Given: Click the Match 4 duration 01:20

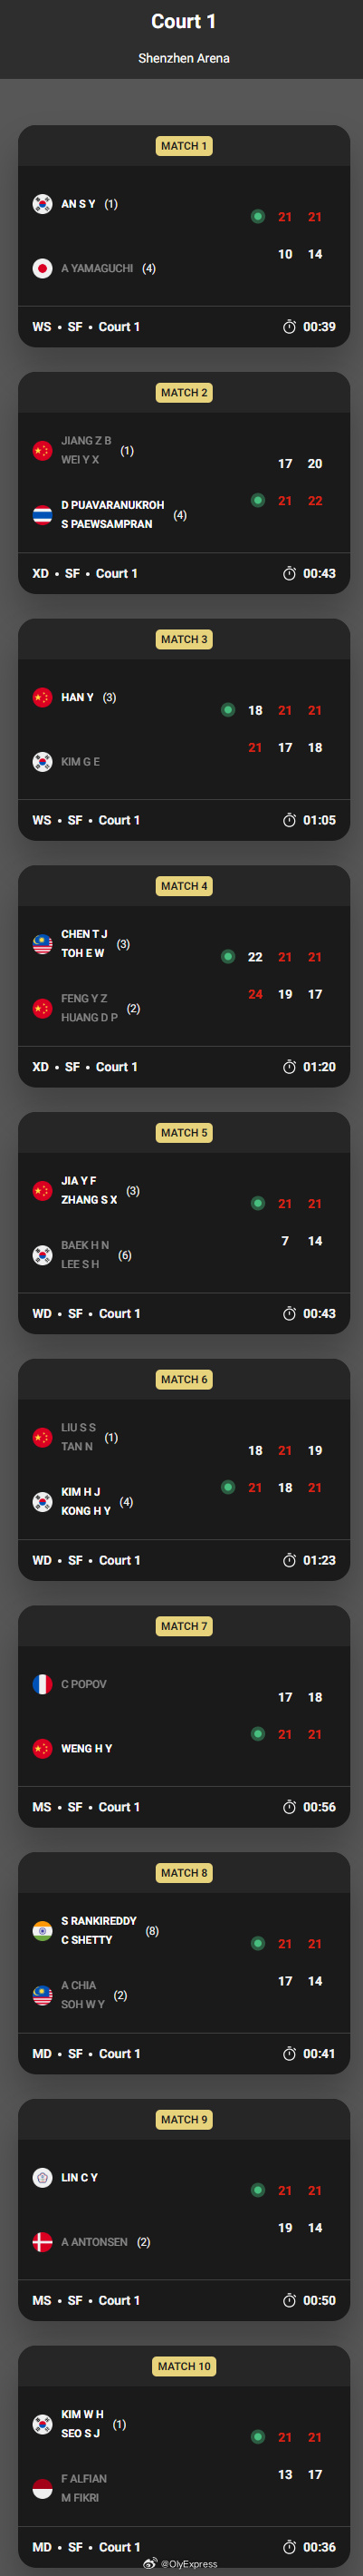Looking at the screenshot, I should coord(320,1067).
